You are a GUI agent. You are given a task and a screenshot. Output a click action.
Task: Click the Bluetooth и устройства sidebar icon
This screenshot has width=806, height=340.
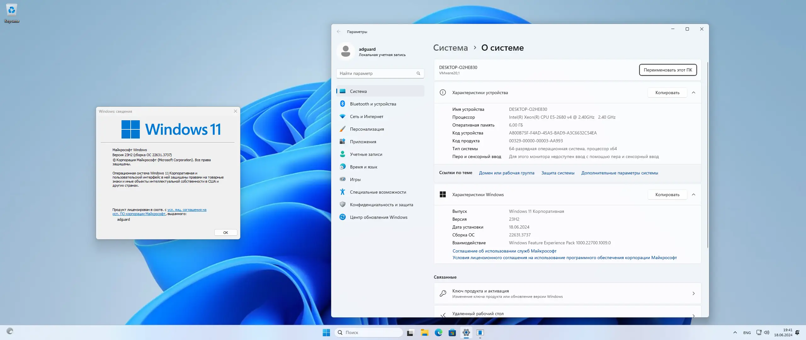(x=343, y=104)
